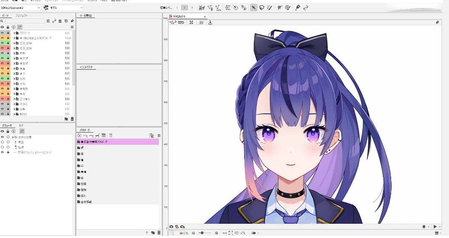
Task: Select the ツール詳細 panel tab
Action: coord(86,15)
